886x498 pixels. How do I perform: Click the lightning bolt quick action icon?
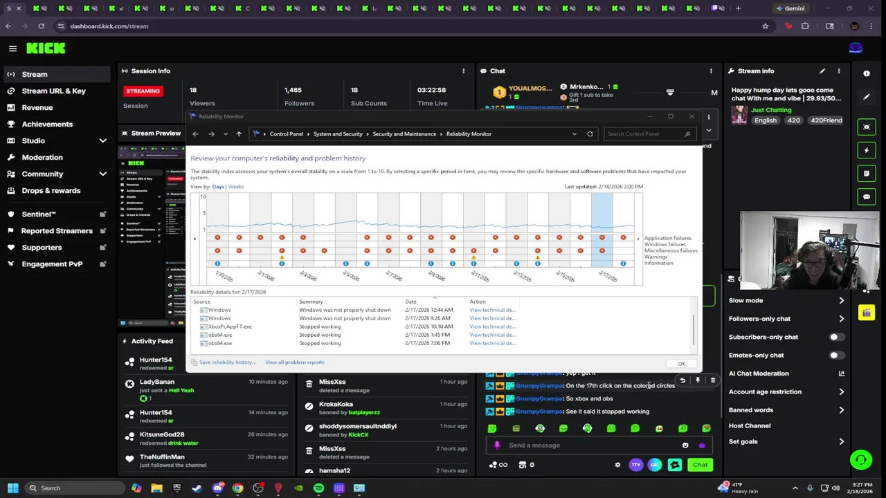pyautogui.click(x=867, y=150)
